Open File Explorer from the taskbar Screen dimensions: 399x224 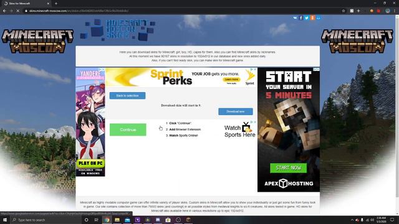click(x=117, y=220)
